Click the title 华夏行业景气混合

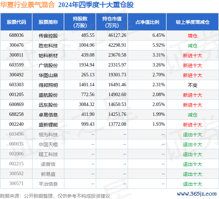27,5
